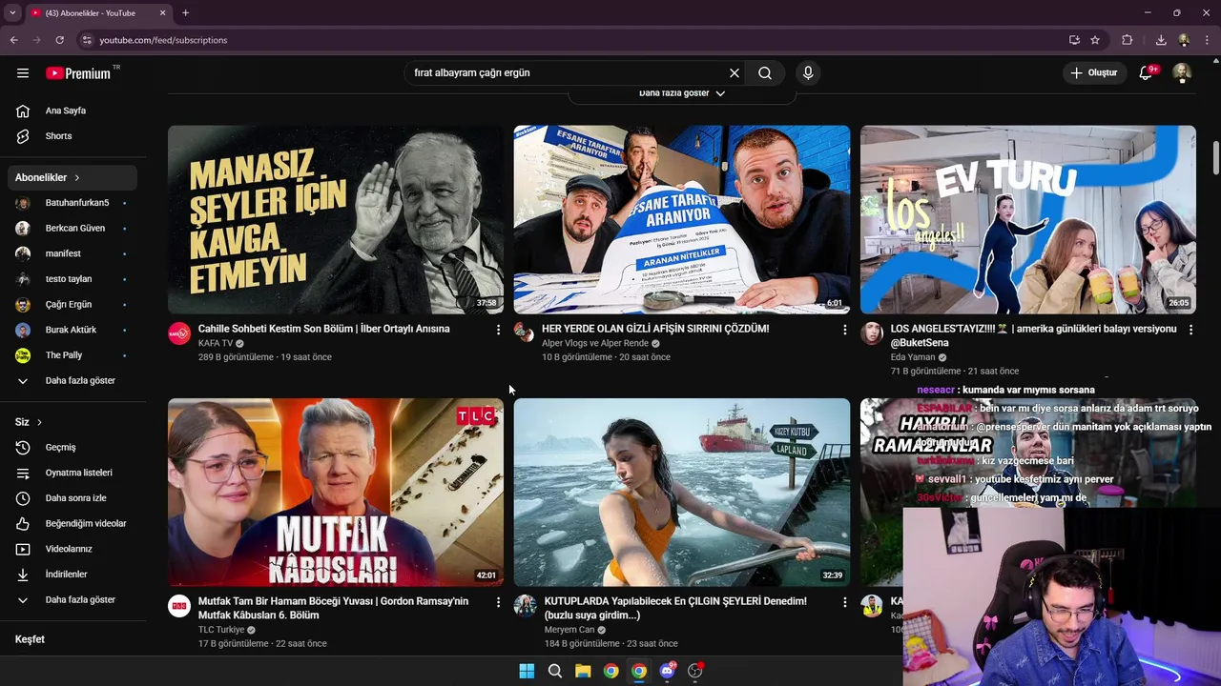Click Alper Vlogs channel avatar

(x=525, y=333)
